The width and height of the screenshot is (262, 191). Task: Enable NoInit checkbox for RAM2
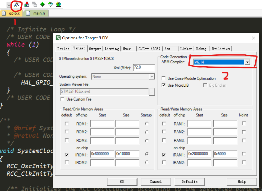pos(244,132)
